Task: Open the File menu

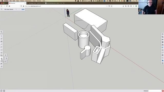Action: tap(11, 1)
